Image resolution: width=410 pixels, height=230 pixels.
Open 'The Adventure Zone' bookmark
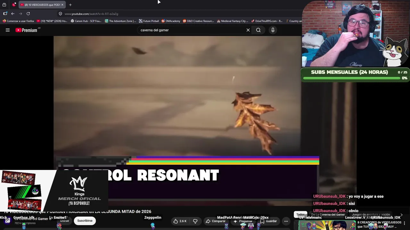tap(120, 21)
